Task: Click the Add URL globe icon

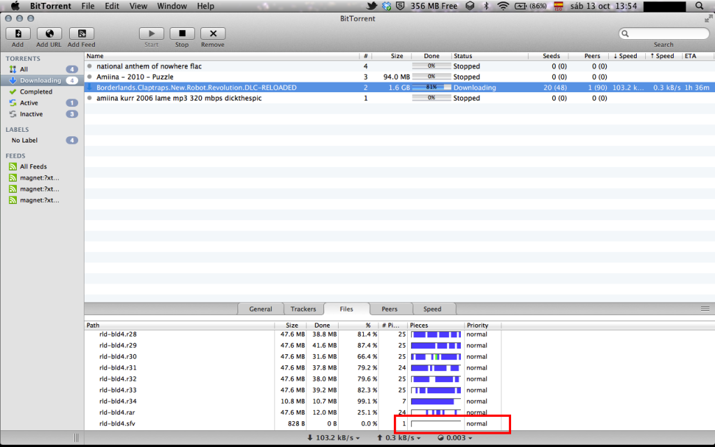Action: point(49,34)
